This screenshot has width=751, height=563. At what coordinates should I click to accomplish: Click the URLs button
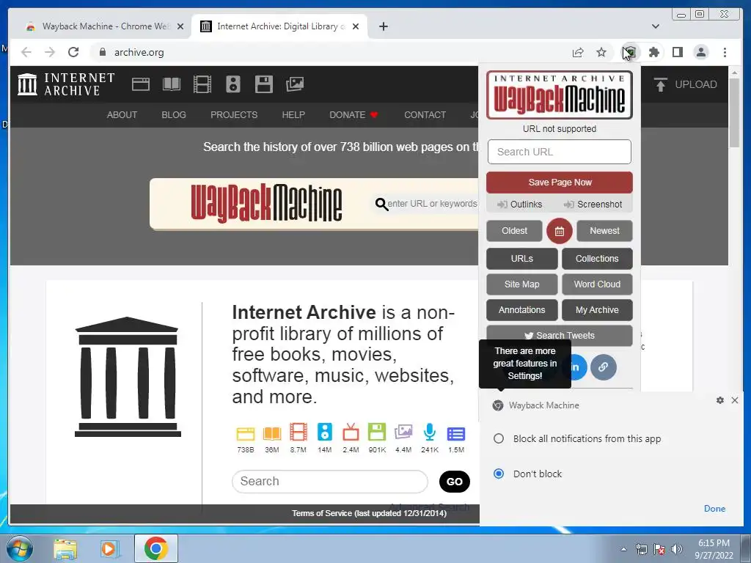(522, 259)
